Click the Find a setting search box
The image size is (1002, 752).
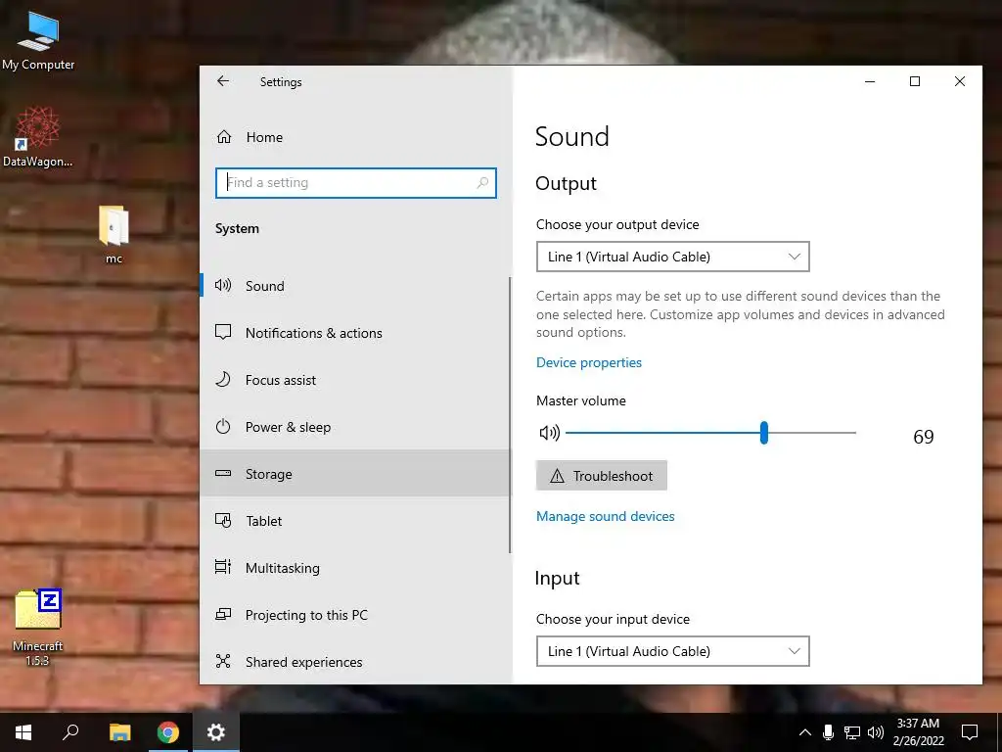[356, 183]
